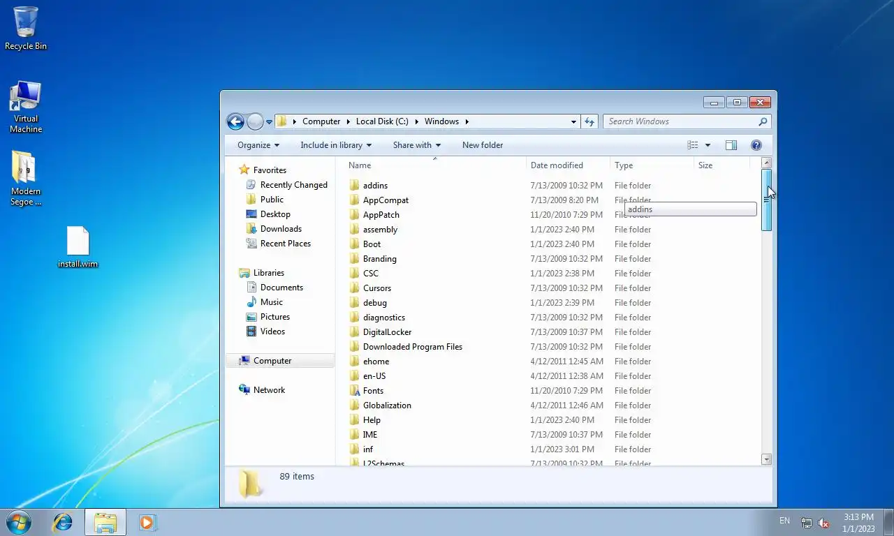The height and width of the screenshot is (536, 894).
Task: Open the Pictures library
Action: click(x=268, y=317)
